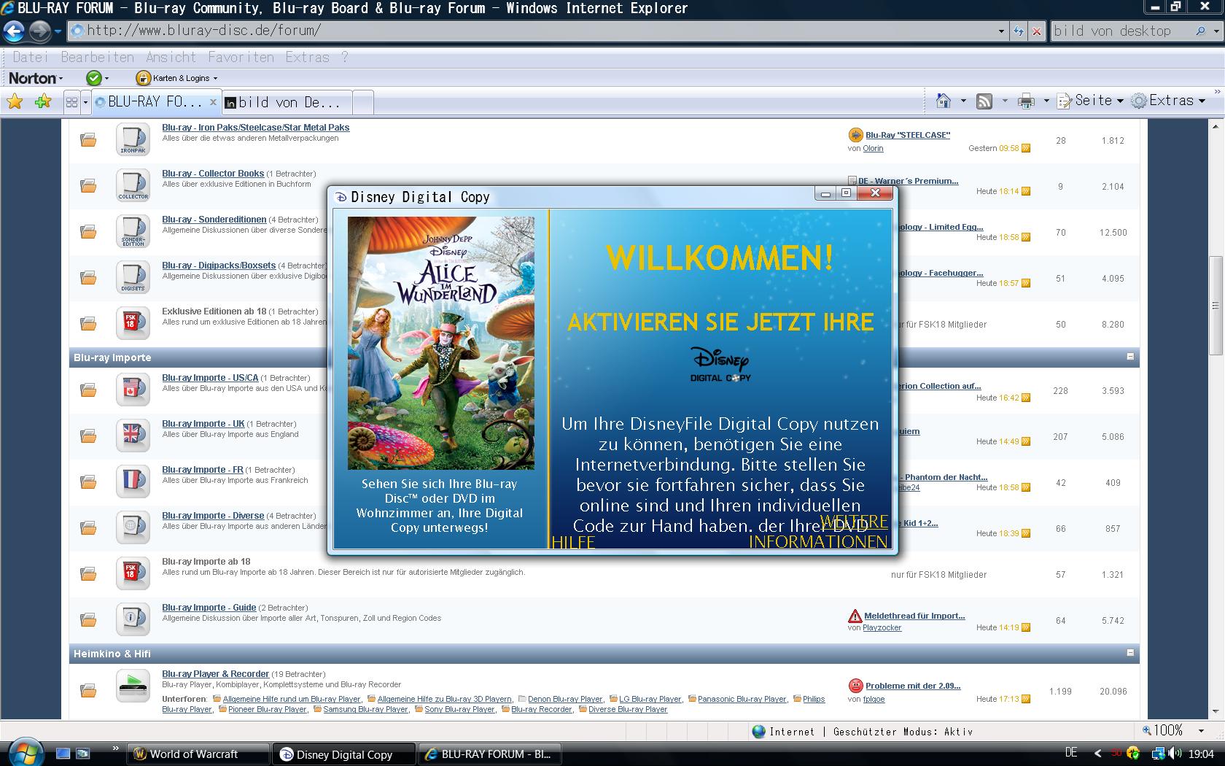Click the French flag forum icon

pos(133,481)
